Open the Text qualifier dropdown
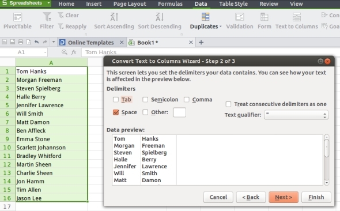The height and width of the screenshot is (211, 340). pos(296,115)
